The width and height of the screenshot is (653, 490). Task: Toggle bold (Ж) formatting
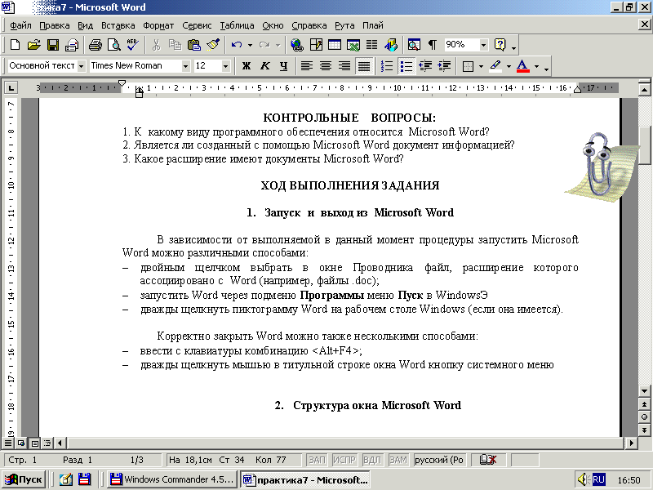tap(247, 66)
